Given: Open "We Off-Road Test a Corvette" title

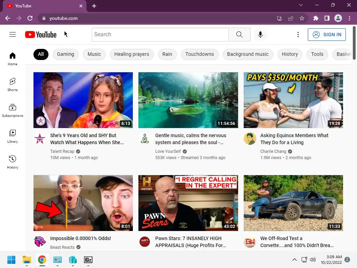Looking at the screenshot, I should click(297, 242).
